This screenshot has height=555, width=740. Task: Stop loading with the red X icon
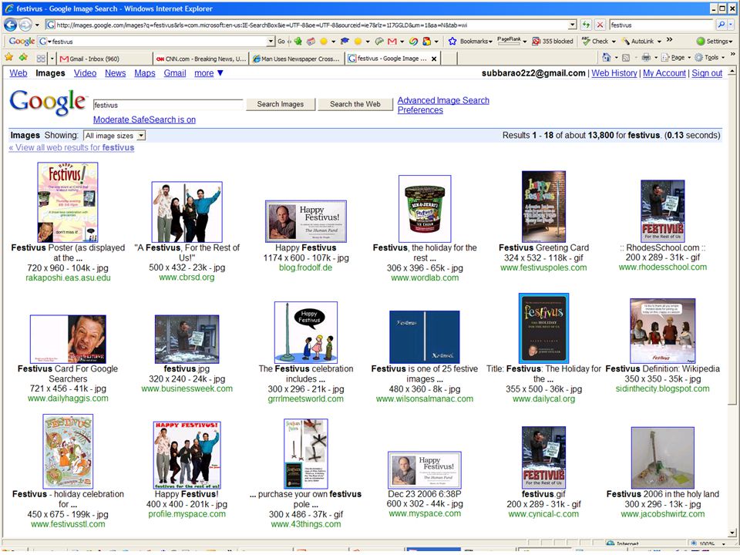click(600, 25)
